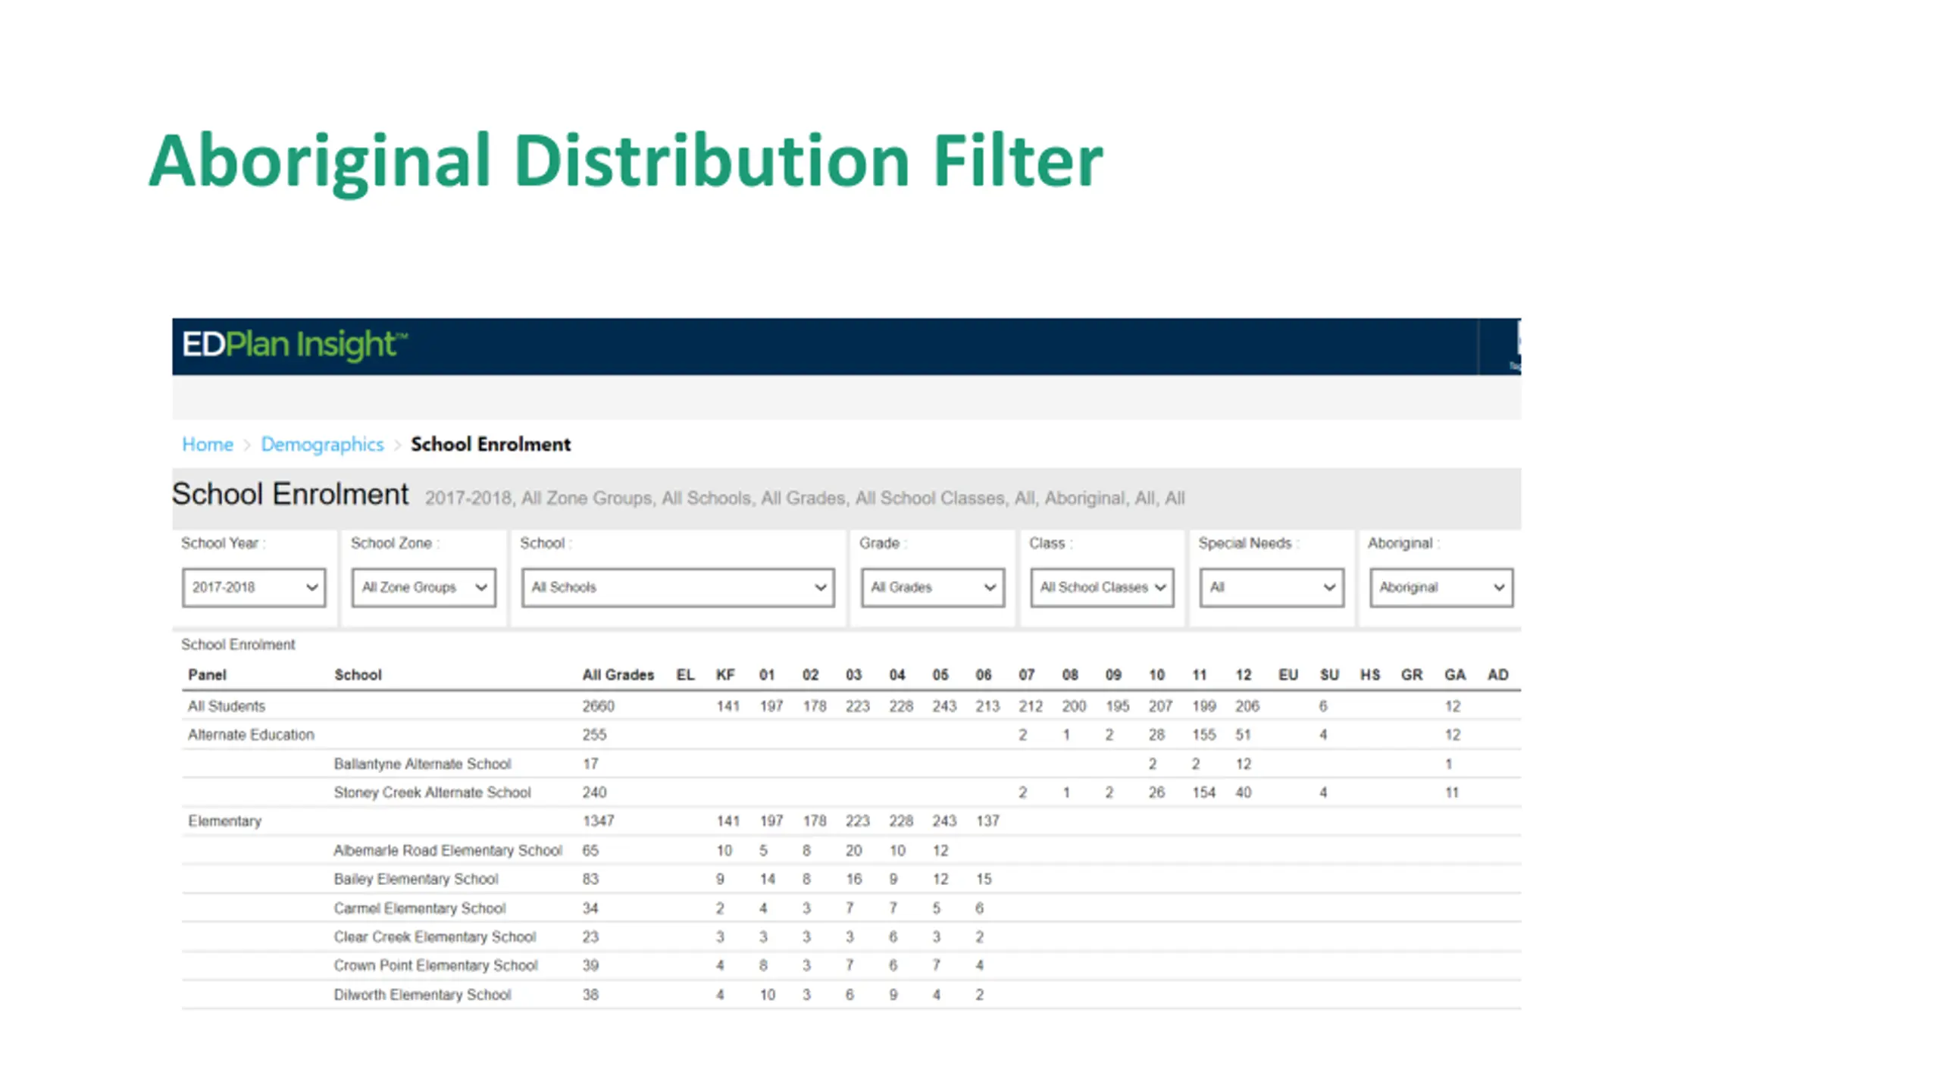
Task: Open the Special Needs All dropdown
Action: [1272, 587]
